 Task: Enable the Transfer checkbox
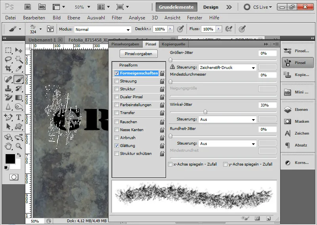coord(116,113)
